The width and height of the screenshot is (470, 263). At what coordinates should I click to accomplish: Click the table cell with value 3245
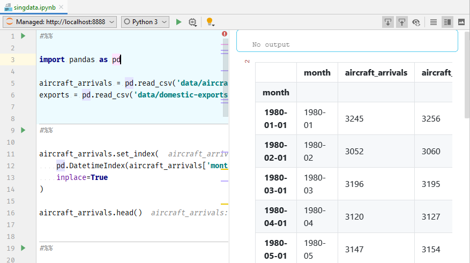[x=376, y=118]
